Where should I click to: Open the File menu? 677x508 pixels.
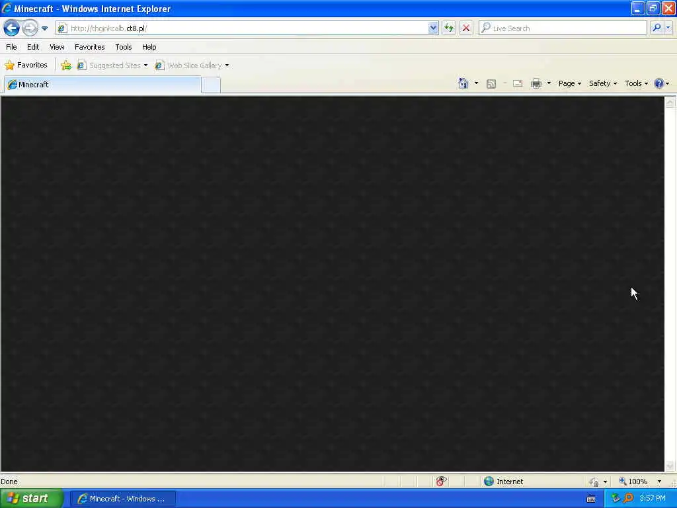11,47
